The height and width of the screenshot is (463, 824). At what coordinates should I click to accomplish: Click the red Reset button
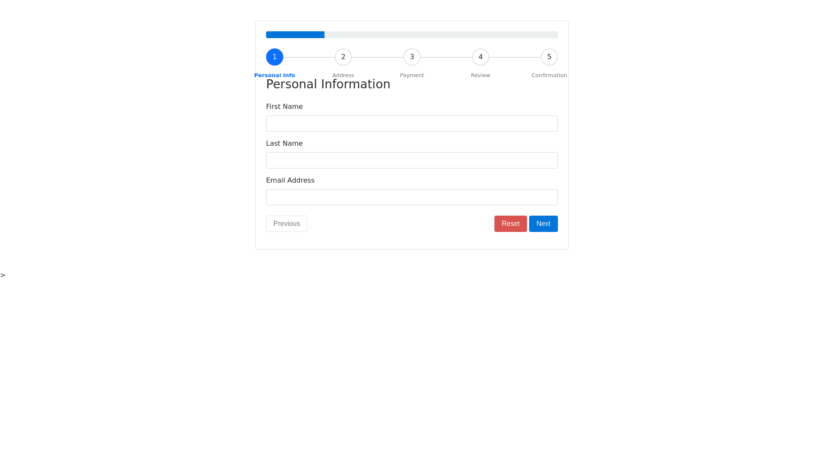511,224
